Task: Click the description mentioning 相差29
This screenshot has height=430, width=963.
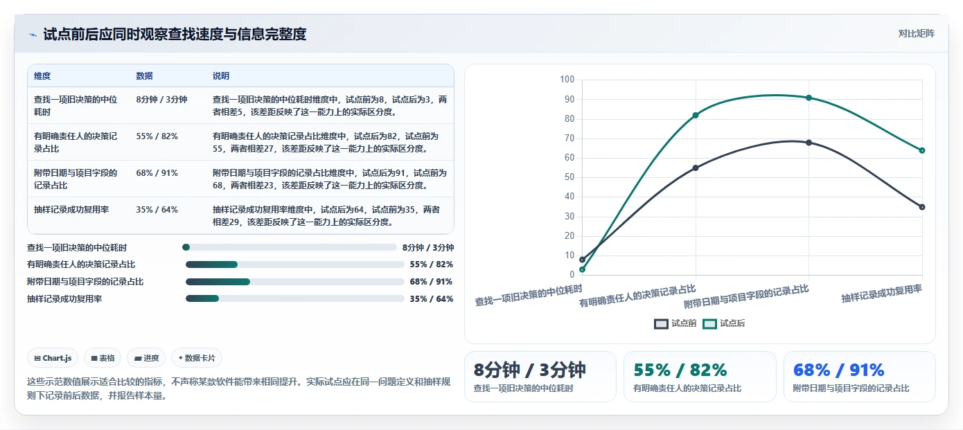Action: pos(330,215)
